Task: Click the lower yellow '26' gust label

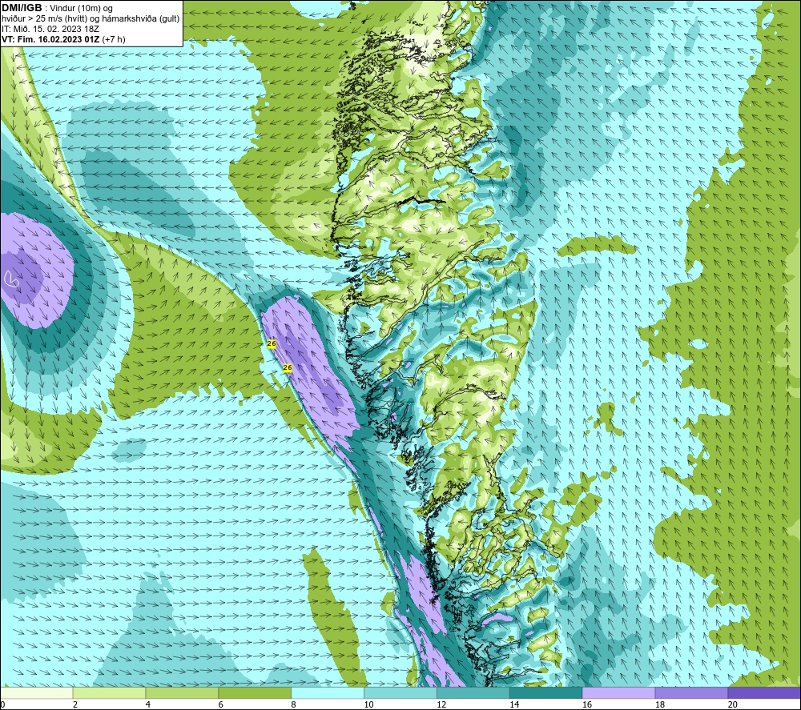Action: [x=287, y=367]
